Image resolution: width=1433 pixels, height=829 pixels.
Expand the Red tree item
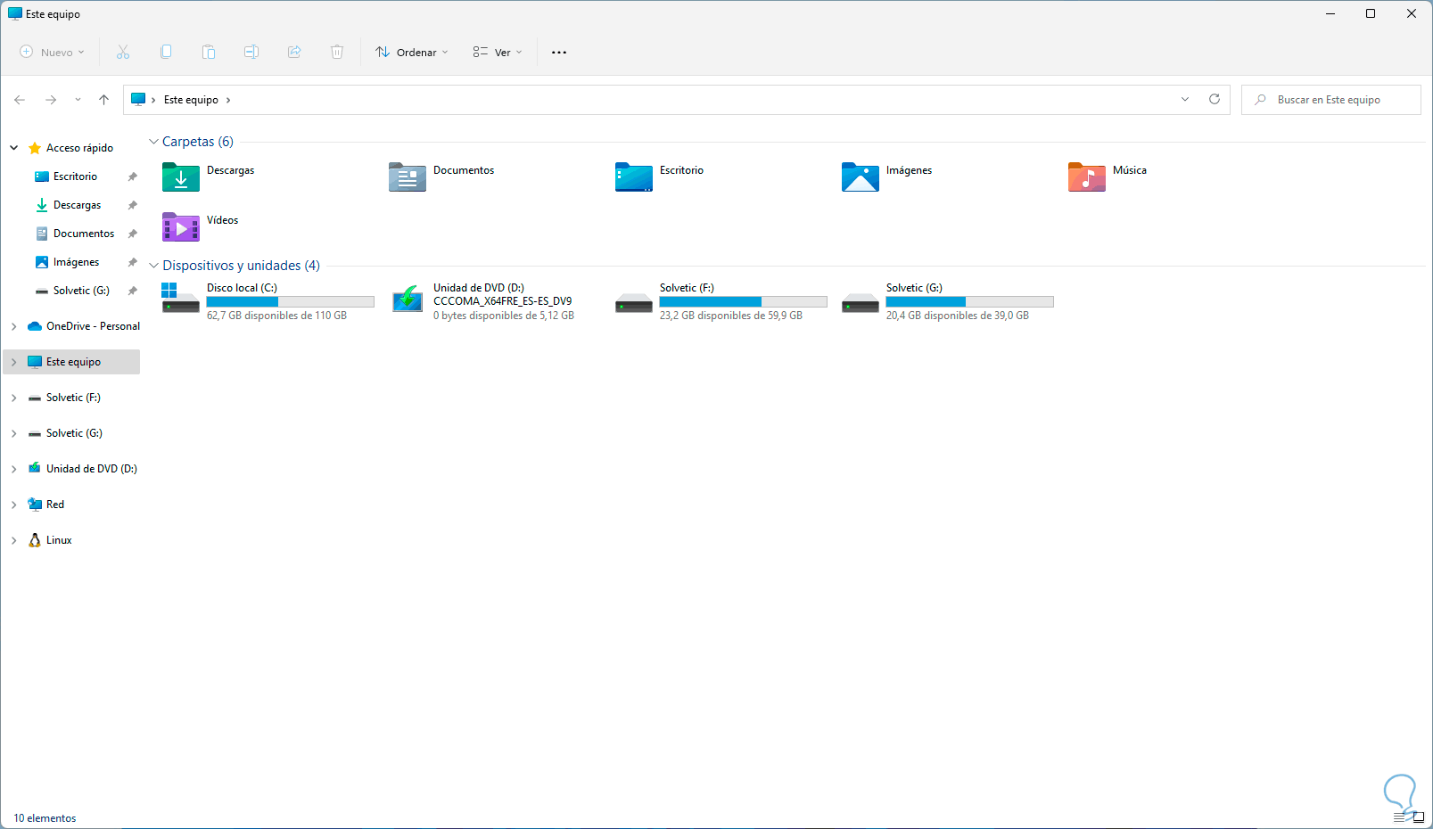pos(13,504)
